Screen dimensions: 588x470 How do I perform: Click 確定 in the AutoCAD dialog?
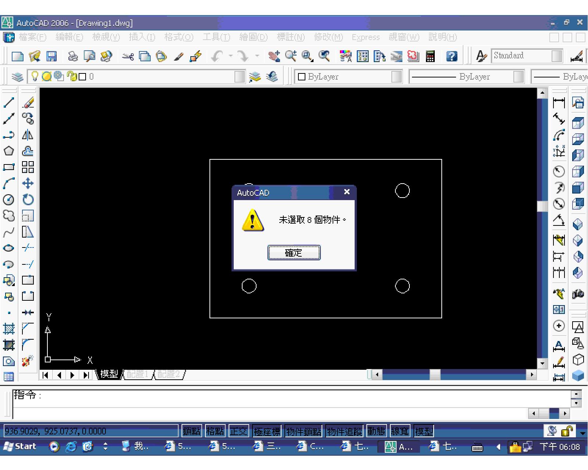tap(294, 253)
